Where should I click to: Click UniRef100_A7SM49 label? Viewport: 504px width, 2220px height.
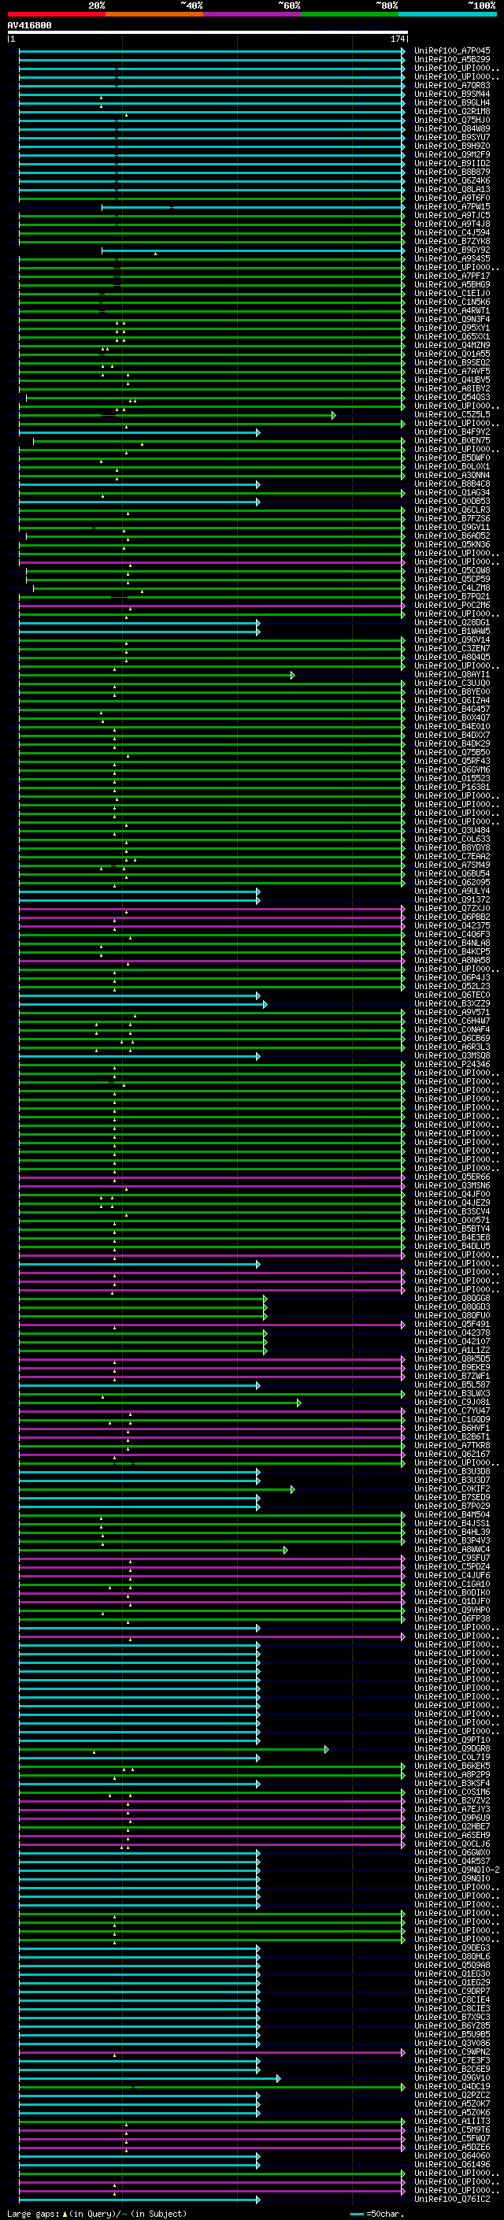(x=452, y=865)
